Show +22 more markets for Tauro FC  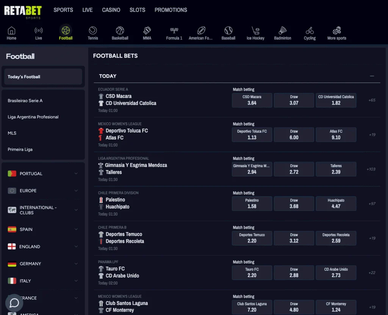pyautogui.click(x=372, y=273)
